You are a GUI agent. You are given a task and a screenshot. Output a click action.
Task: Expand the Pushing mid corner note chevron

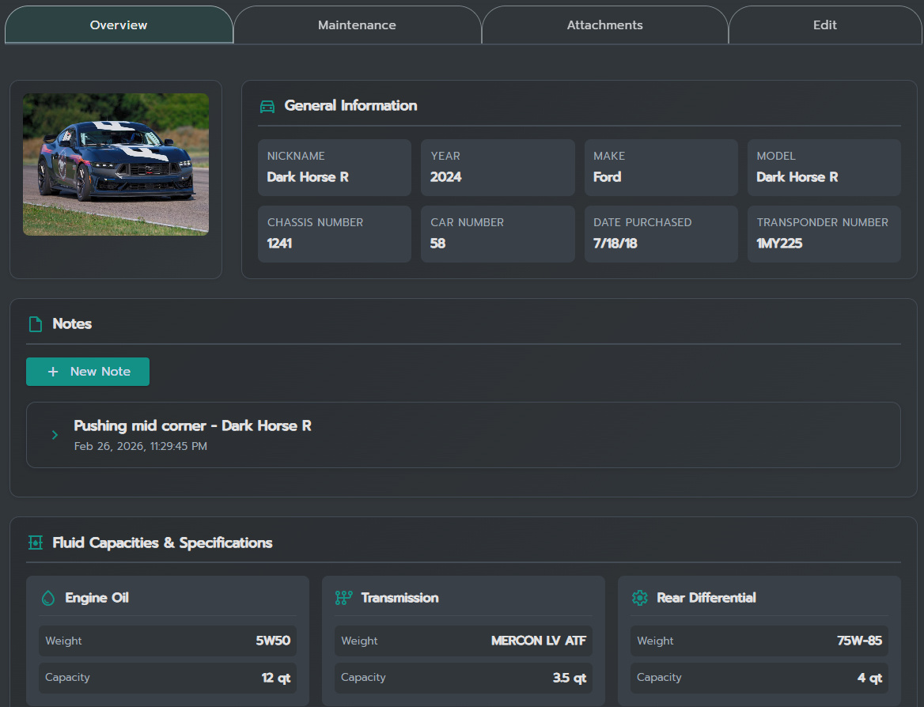pos(55,435)
